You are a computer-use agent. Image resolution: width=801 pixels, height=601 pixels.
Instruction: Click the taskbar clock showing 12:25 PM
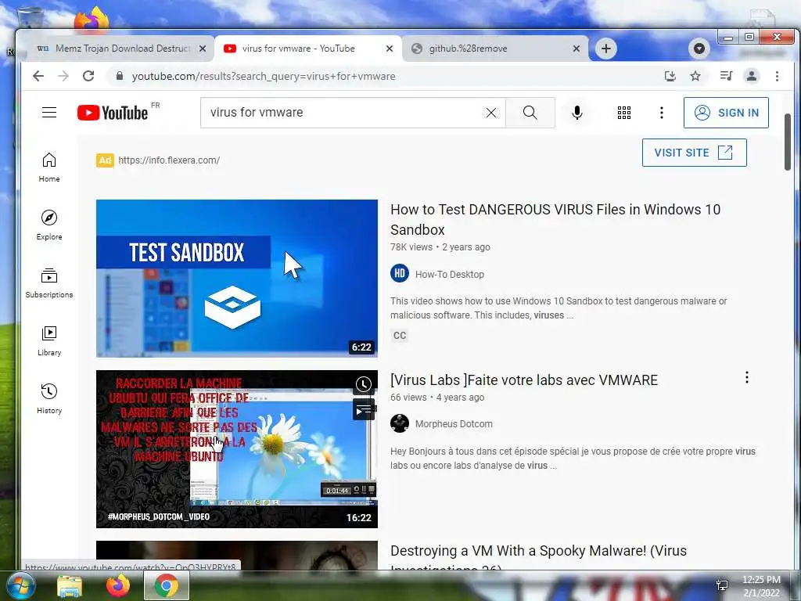coord(761,585)
